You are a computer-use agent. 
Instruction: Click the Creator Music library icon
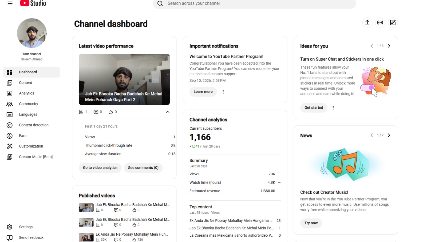(10, 157)
